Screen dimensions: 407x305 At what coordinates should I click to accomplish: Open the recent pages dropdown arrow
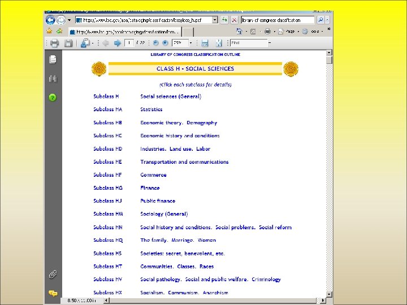(70, 20)
